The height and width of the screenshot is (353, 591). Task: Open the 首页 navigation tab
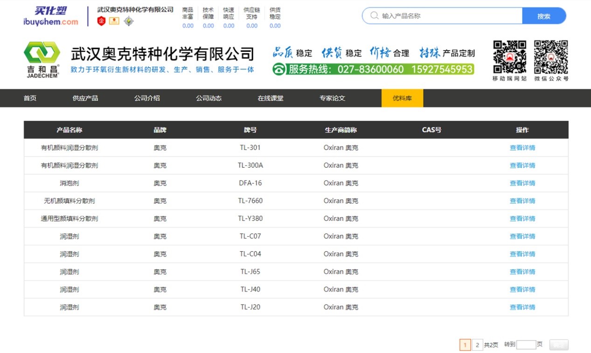(x=30, y=98)
